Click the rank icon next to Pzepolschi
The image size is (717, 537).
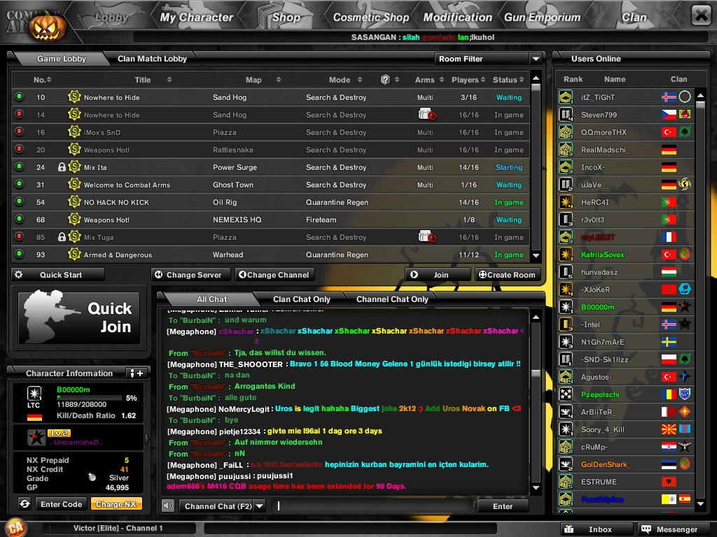566,394
